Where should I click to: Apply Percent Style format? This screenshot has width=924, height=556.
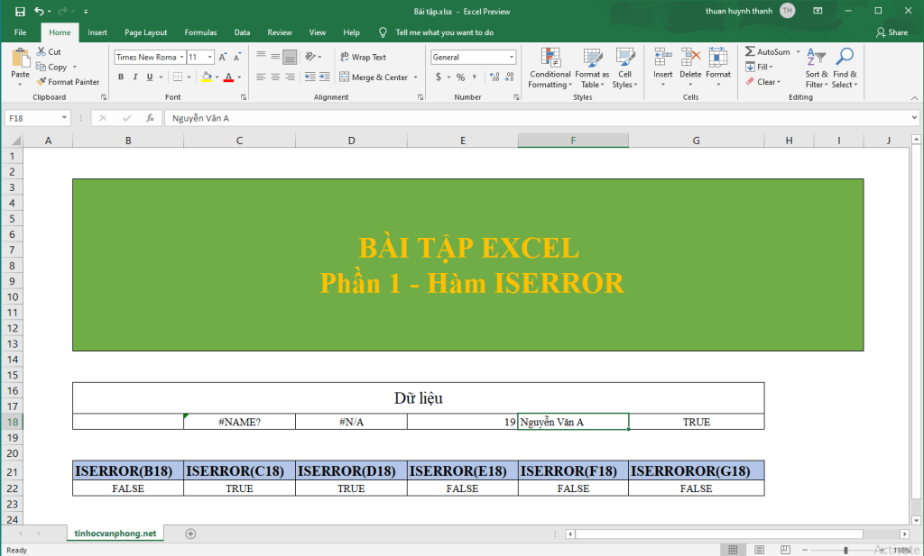point(460,77)
